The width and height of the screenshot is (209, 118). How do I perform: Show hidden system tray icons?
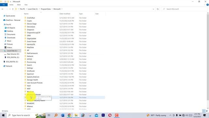(170, 115)
